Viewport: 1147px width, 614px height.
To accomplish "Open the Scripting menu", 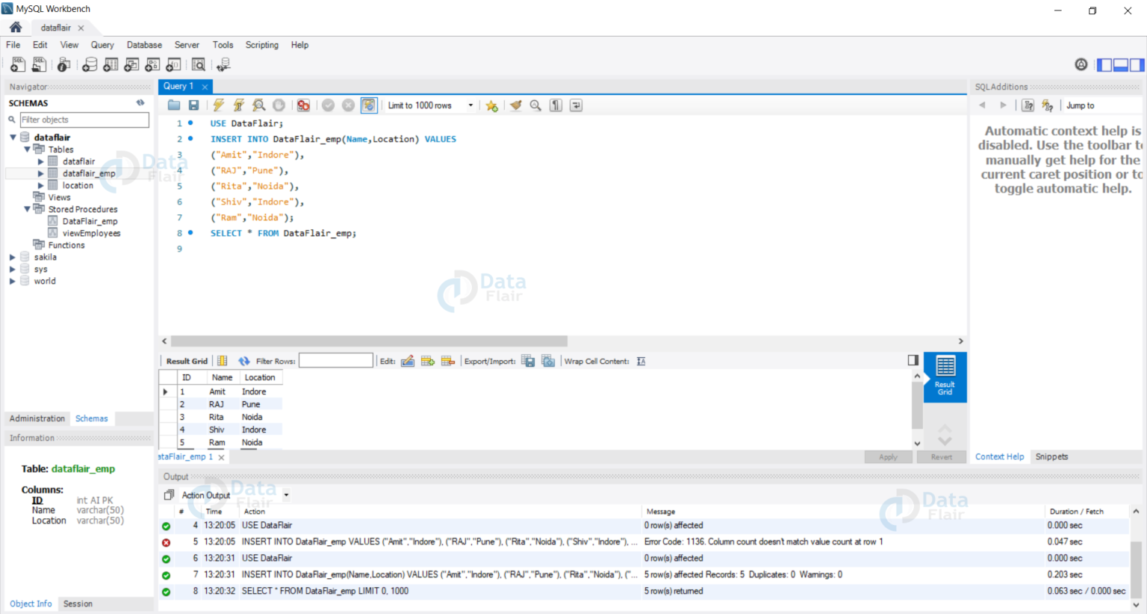I will coord(262,45).
